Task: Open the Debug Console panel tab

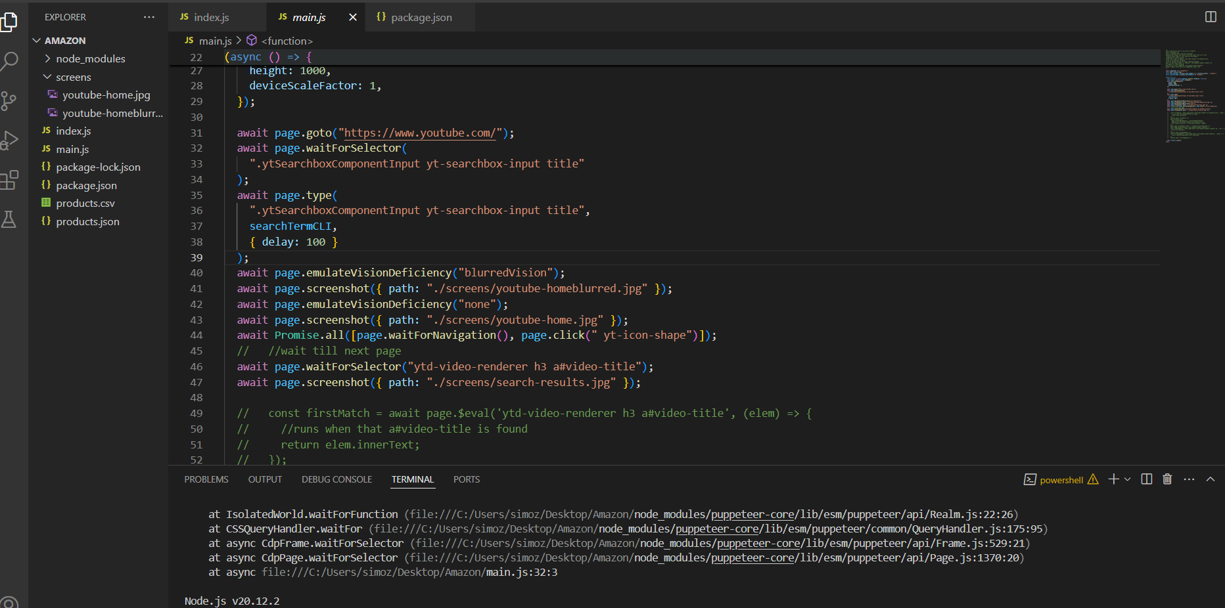Action: tap(336, 479)
